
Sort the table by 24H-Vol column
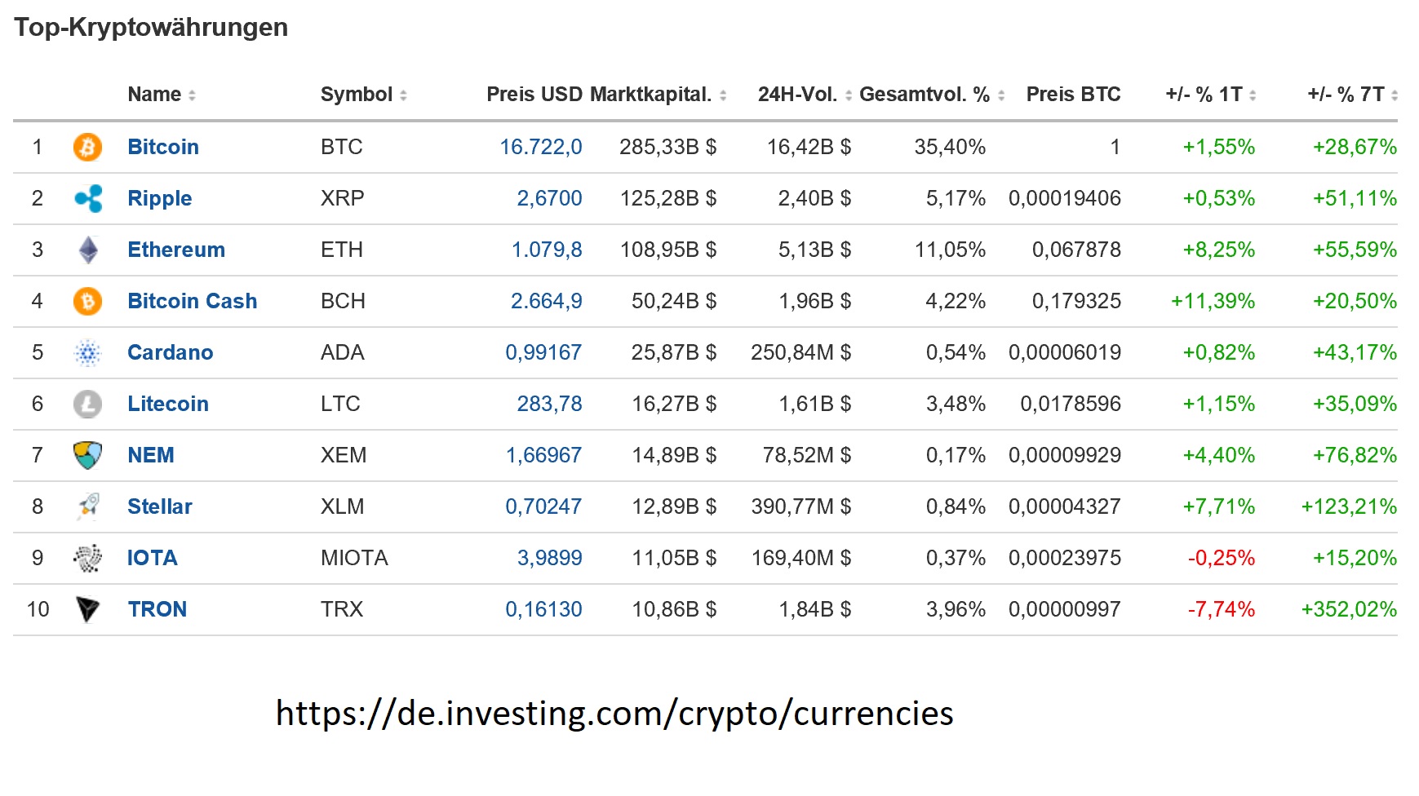(849, 95)
